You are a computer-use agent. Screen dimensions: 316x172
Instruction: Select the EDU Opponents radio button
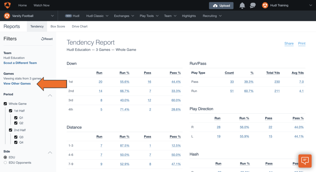[x=5, y=163]
